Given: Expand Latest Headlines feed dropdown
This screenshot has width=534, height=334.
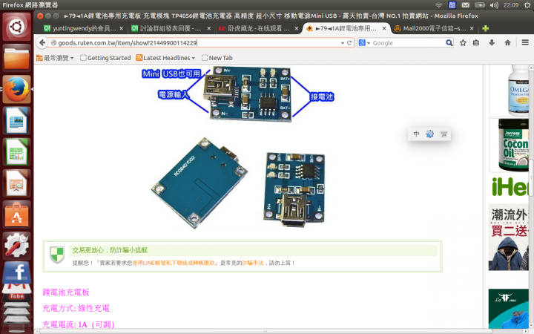Looking at the screenshot, I should pos(165,58).
